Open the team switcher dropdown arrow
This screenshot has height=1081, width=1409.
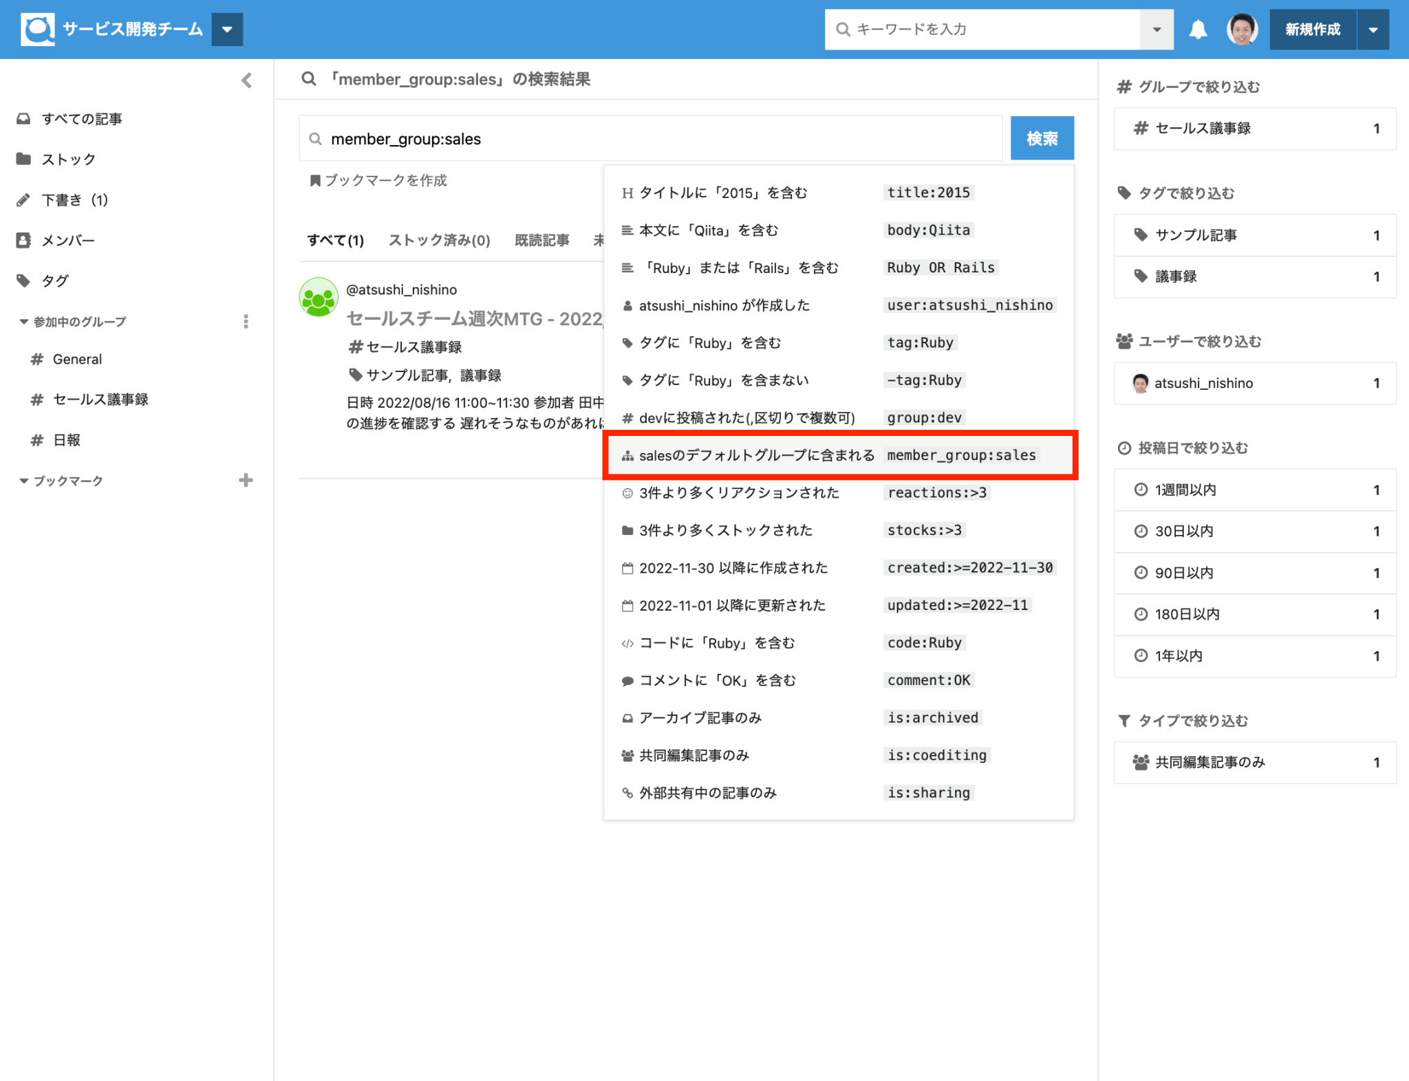click(x=227, y=30)
